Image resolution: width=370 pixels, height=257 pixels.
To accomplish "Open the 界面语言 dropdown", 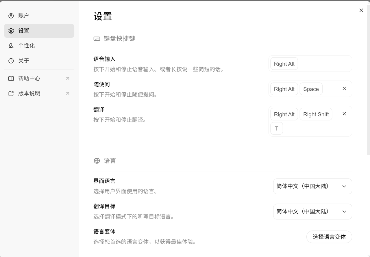I will pyautogui.click(x=312, y=186).
